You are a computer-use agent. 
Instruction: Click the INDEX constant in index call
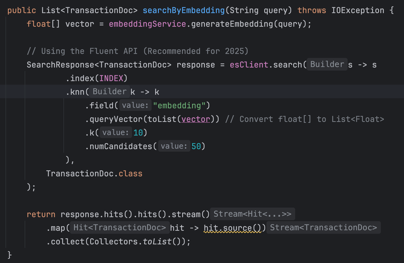coord(111,78)
